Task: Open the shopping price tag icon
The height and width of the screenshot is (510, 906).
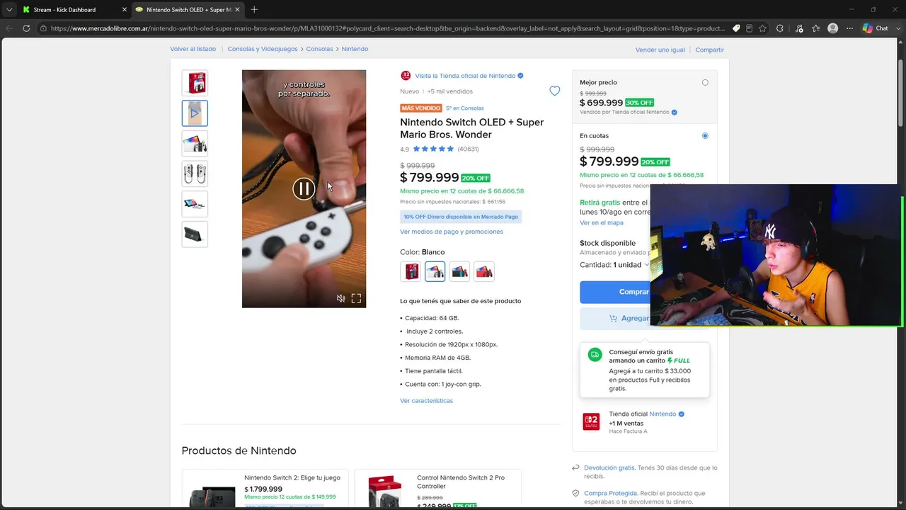Action: 736,28
